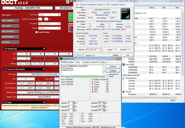This screenshot has width=185, height=128.
Task: Switch to the Exotics tab in SpeedFan
Action: (86, 62)
